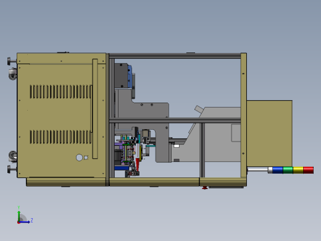Image resolution: width=321 pixels, height=241 pixels.
Task: Select the vertical handle bar on cabinet door
Action: (x=95, y=109)
